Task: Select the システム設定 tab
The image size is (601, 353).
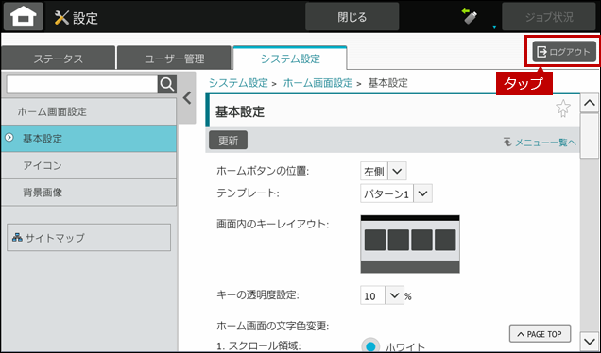Action: click(290, 59)
